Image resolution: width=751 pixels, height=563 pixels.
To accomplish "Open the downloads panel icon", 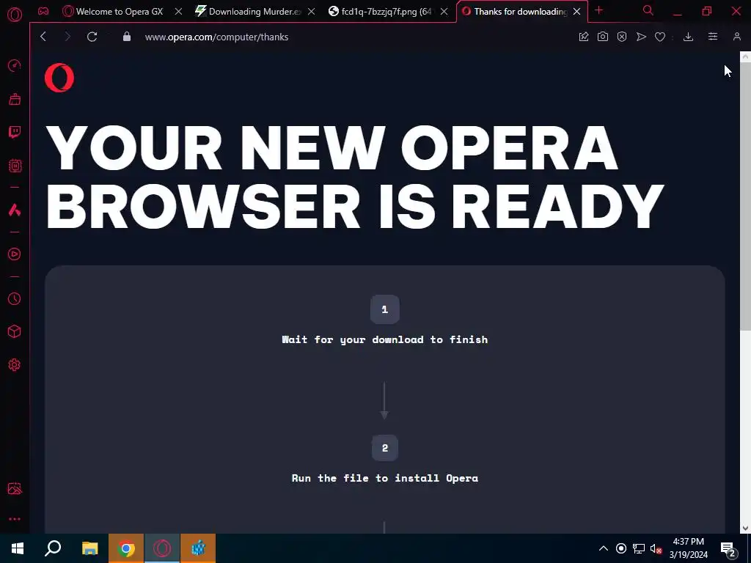I will 688,37.
